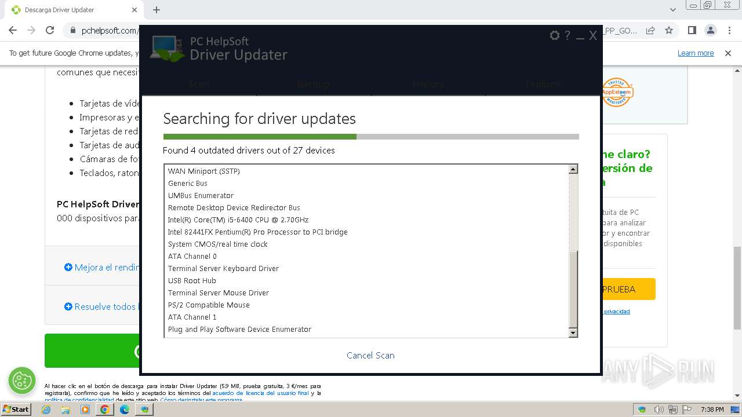742x417 pixels.
Task: Share this page from the address bar
Action: [x=650, y=30]
